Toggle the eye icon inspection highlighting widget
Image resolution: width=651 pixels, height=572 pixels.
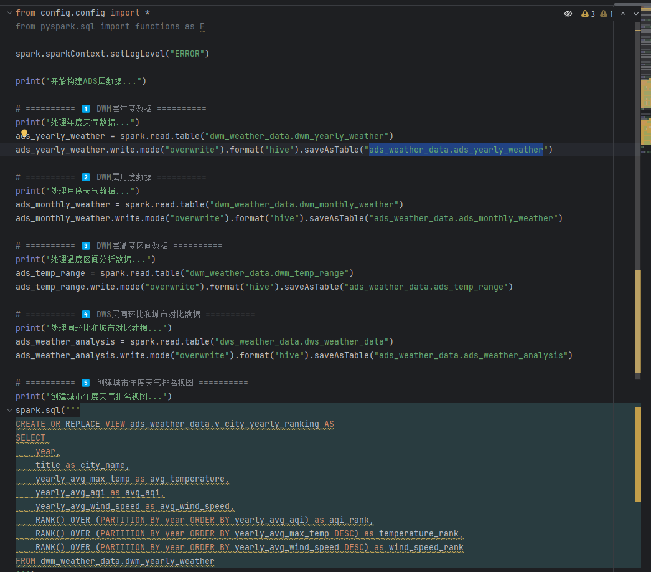click(x=568, y=14)
